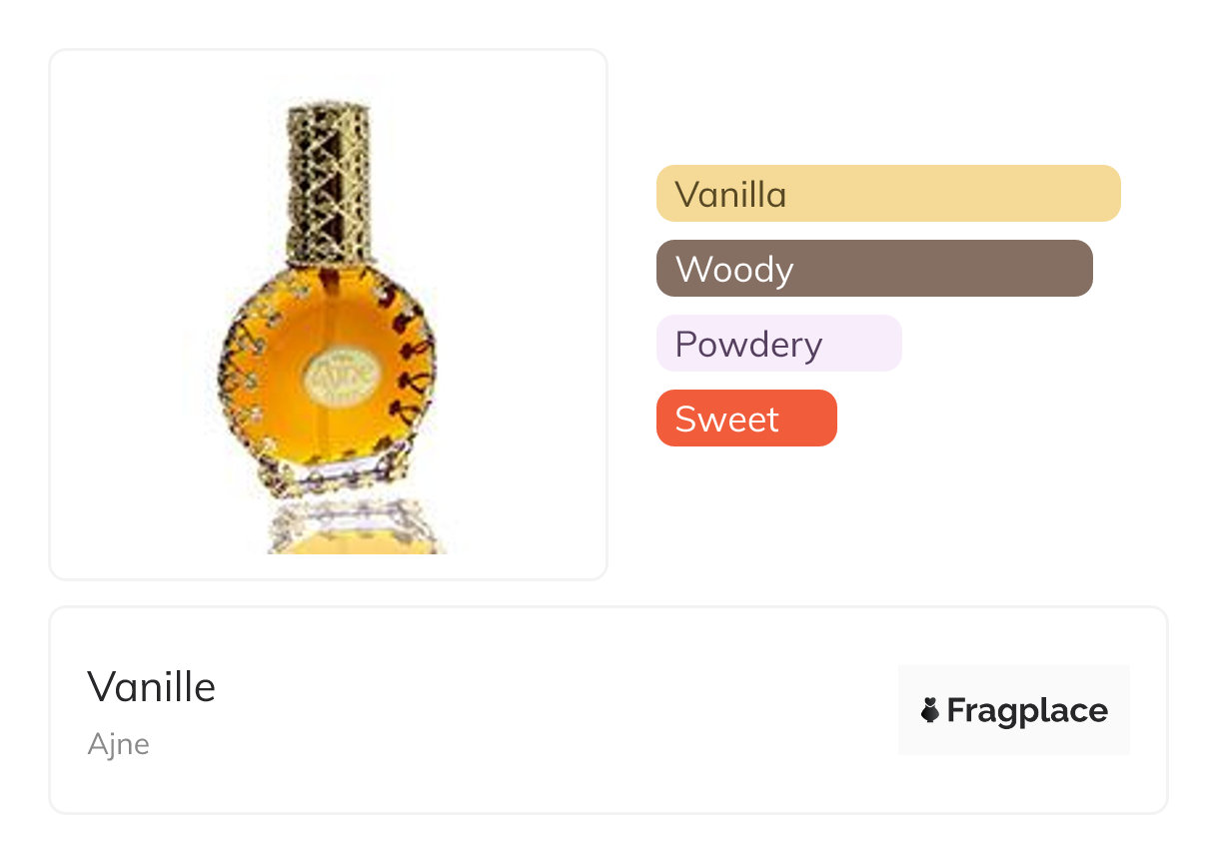
Task: Click the word Woody in the accord list
Action: click(734, 269)
